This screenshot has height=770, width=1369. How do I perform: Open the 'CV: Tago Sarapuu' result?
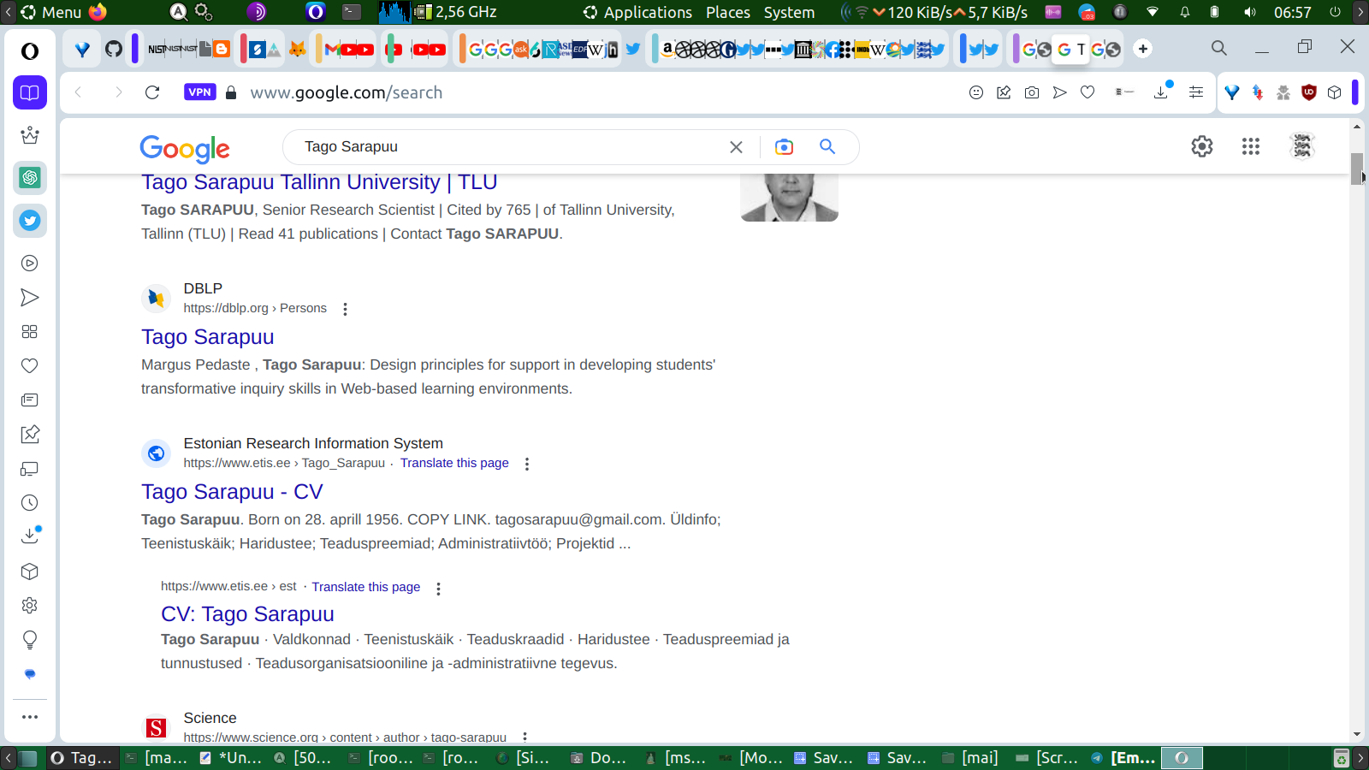pos(247,614)
